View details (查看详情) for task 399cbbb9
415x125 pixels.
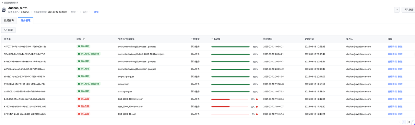point(392,84)
